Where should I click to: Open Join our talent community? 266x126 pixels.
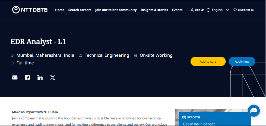[x=116, y=10]
